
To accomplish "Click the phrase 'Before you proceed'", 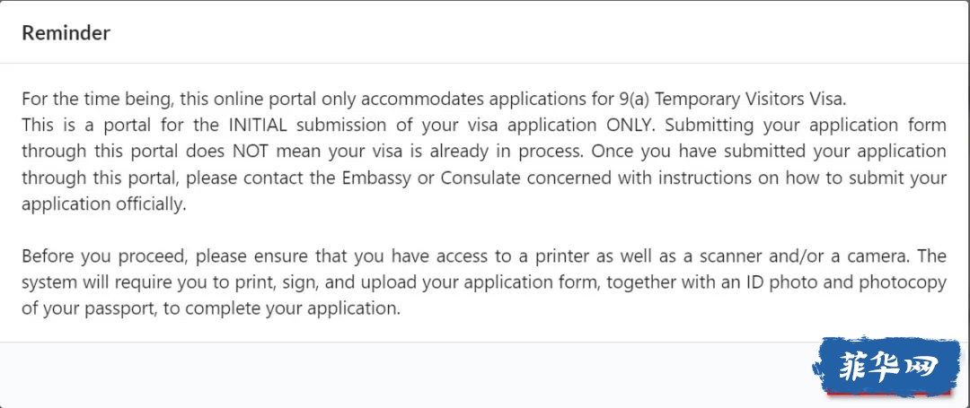I will point(104,256).
